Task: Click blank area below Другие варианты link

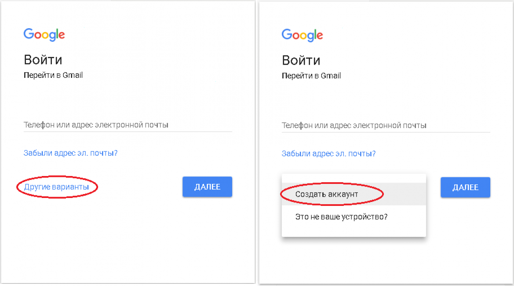Action: pyautogui.click(x=128, y=239)
